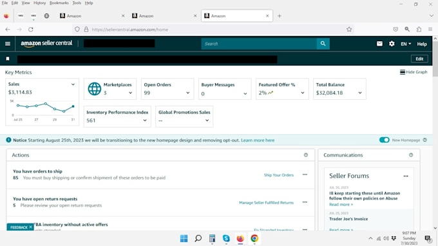
Task: Expand the Featured Offer % dropdown
Action: (x=303, y=93)
